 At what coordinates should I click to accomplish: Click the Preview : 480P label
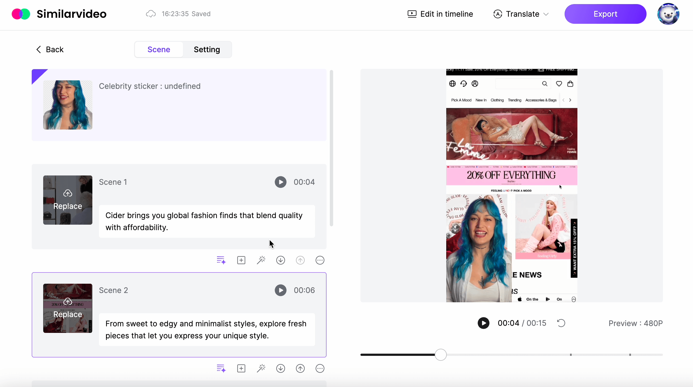pos(636,323)
